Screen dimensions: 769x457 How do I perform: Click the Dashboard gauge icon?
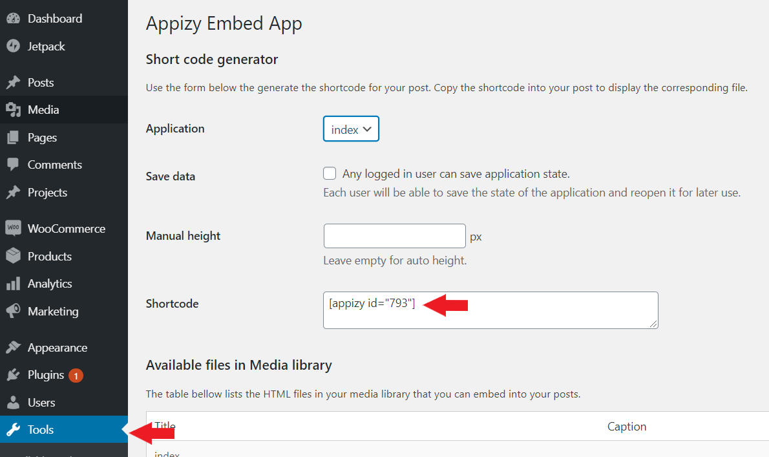pyautogui.click(x=13, y=19)
